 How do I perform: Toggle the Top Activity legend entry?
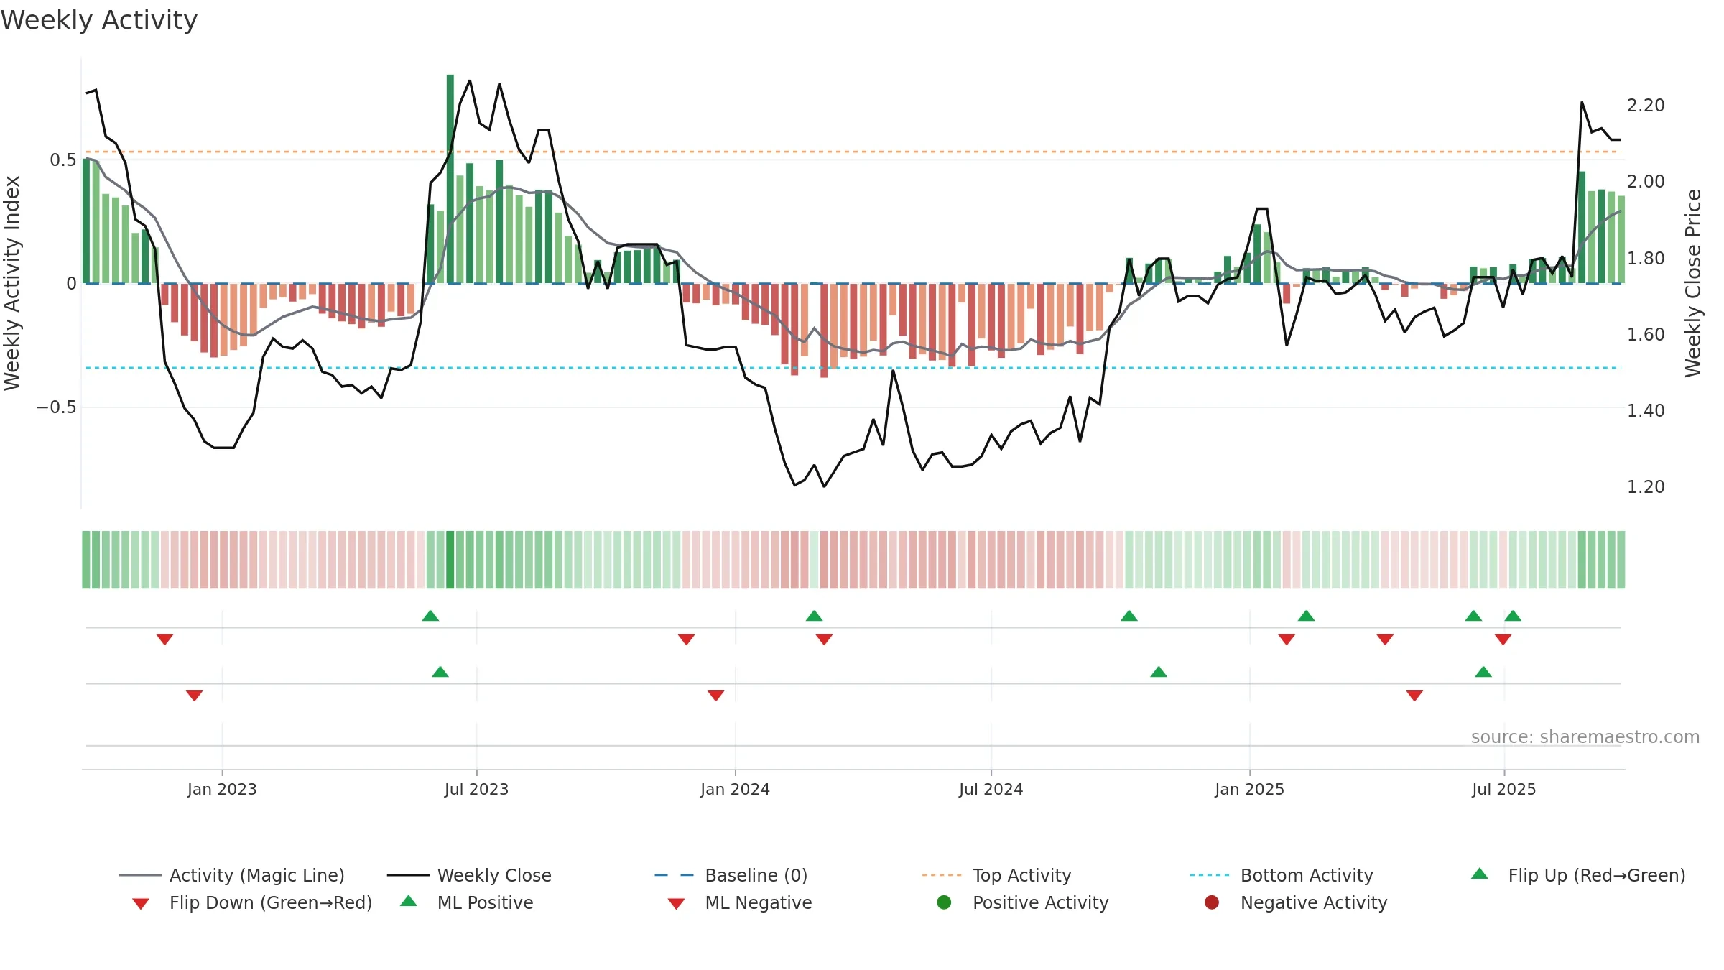[x=996, y=875]
